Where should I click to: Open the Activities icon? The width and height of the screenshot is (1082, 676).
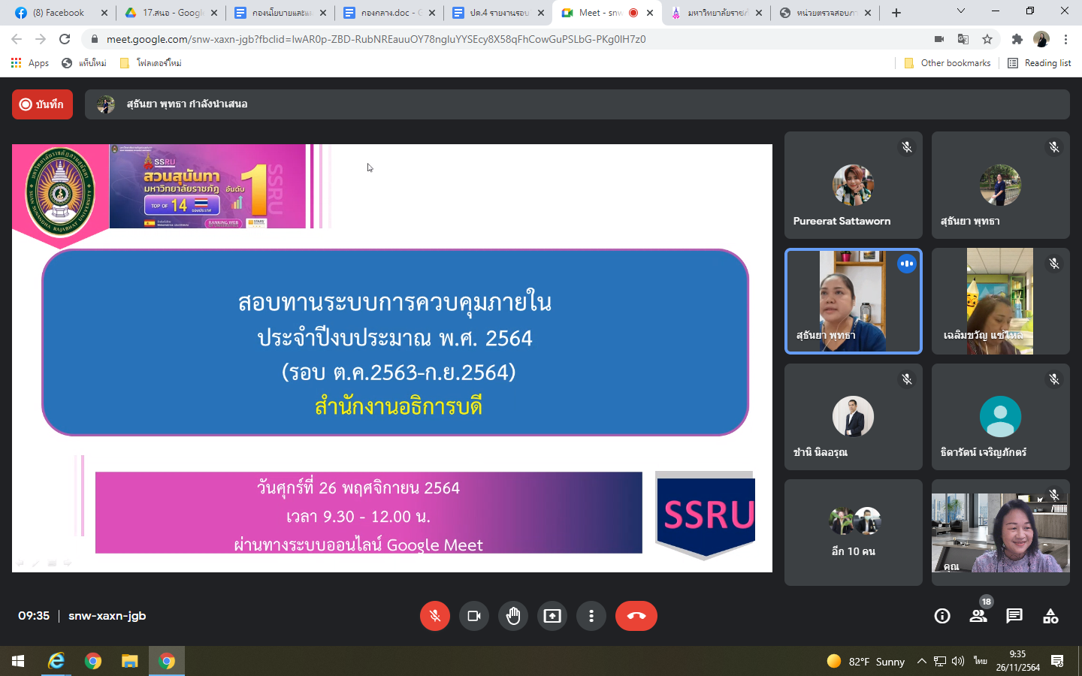(x=1050, y=616)
